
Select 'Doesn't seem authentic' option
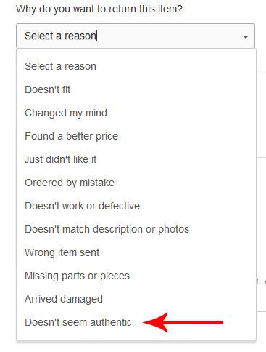tap(136, 322)
